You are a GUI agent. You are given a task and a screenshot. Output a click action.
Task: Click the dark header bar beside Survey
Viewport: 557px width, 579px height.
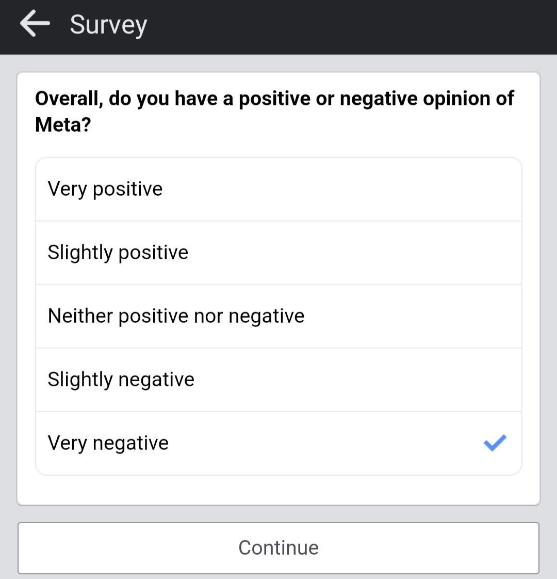point(350,27)
